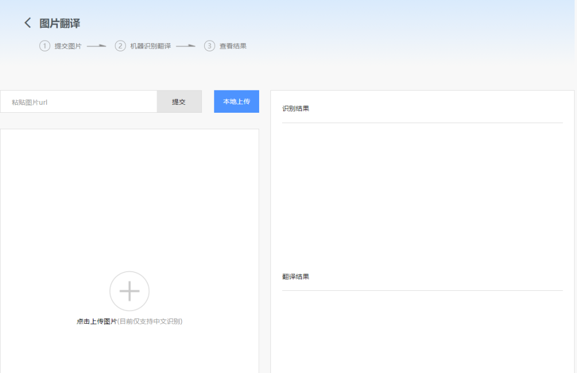Click the step 3 circle number icon

point(209,46)
